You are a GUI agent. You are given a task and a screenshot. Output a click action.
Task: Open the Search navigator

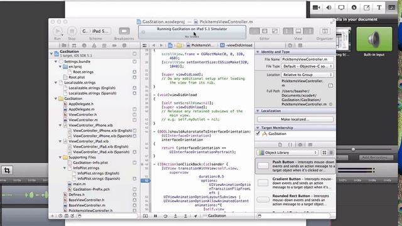[x=84, y=45]
